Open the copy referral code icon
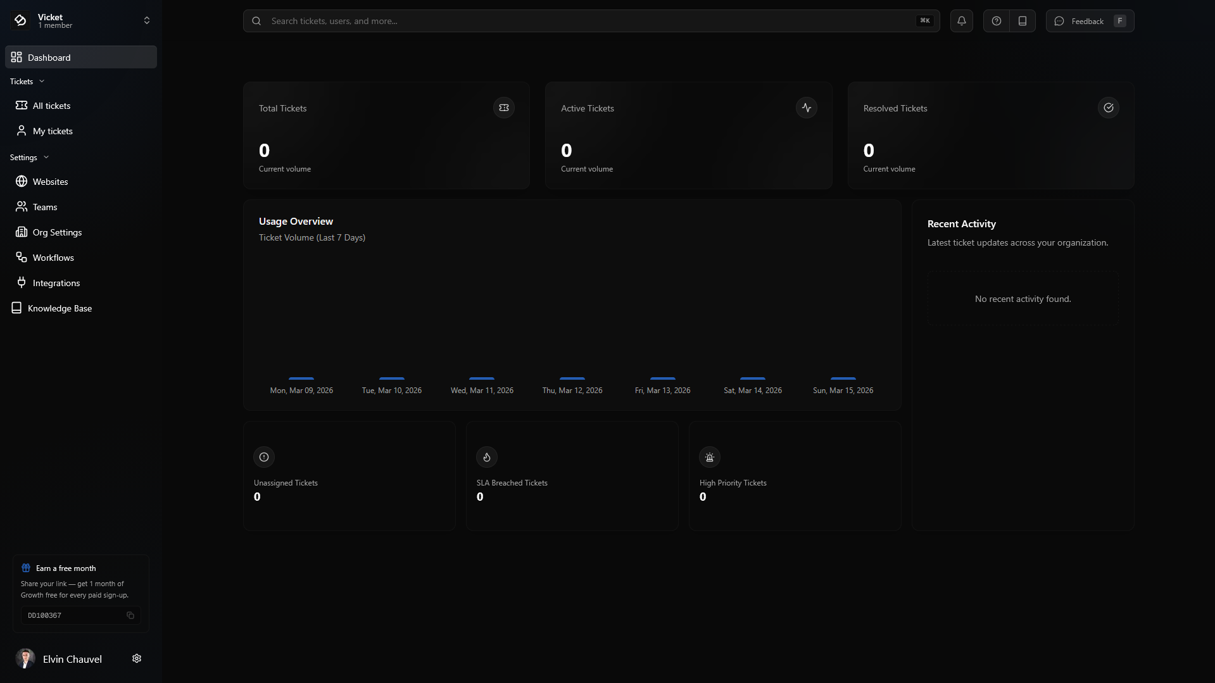Viewport: 1215px width, 683px height. pos(130,615)
